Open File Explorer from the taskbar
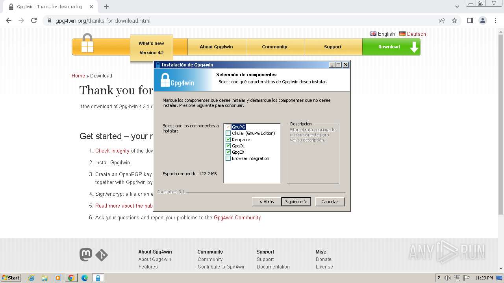 44,278
